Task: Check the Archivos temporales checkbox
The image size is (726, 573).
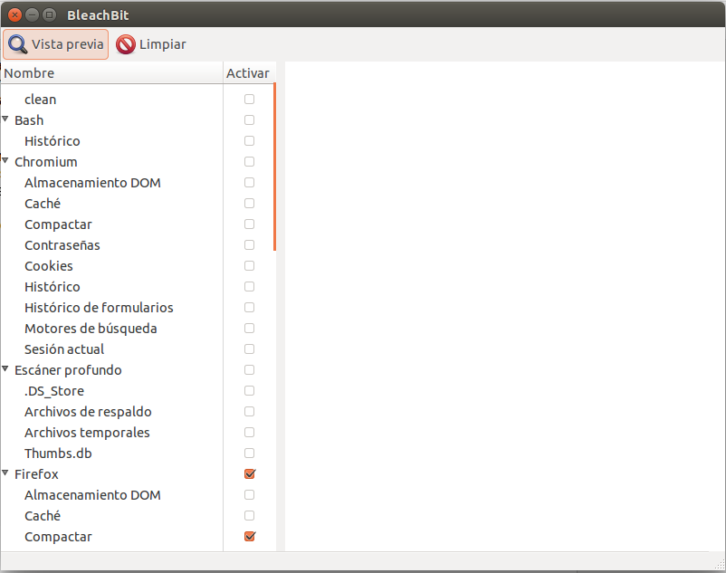Action: (x=249, y=432)
